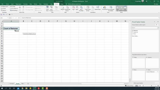Open Excel from the Windows taskbar

[x=34, y=88]
